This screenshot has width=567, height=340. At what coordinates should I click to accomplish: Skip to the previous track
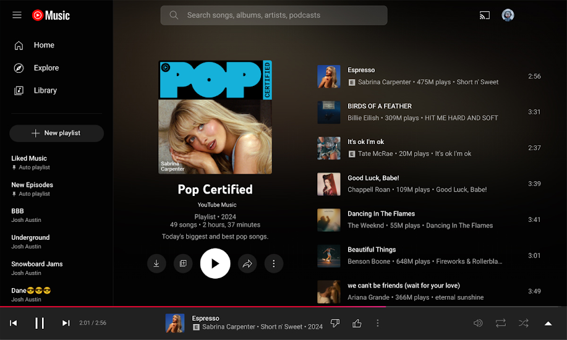point(14,323)
